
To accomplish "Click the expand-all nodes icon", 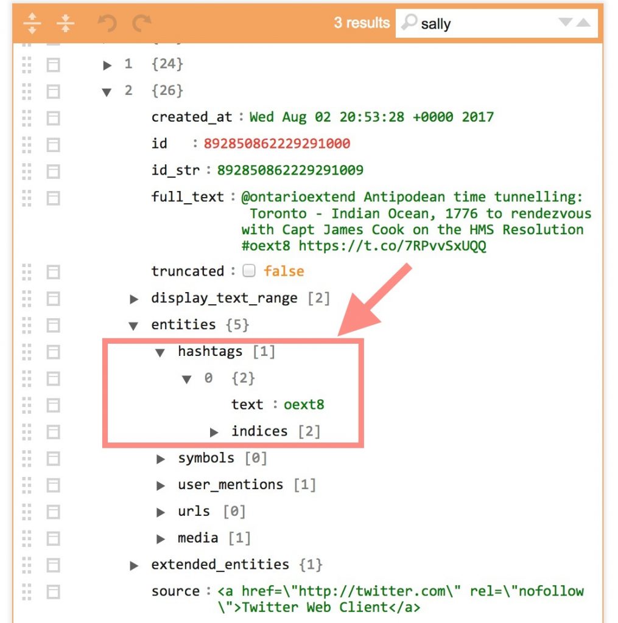I will 32,23.
